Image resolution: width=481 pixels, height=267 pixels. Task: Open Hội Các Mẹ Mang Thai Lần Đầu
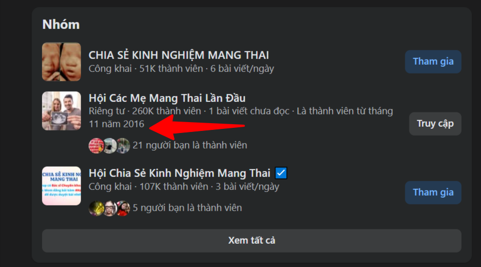pyautogui.click(x=167, y=98)
